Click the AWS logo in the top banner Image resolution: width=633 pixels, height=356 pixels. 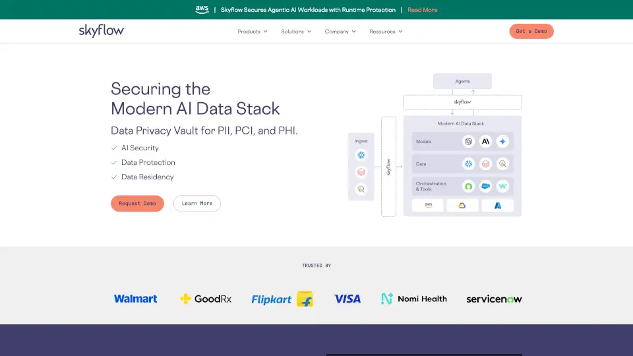[202, 9]
